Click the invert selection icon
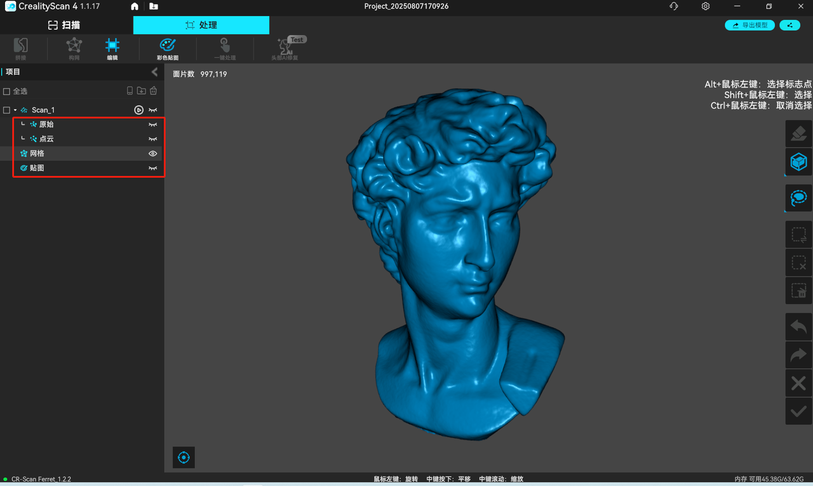The image size is (813, 486). (798, 234)
